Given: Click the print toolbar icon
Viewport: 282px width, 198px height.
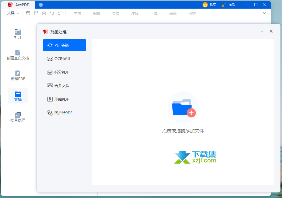Looking at the screenshot, I should [44, 13].
